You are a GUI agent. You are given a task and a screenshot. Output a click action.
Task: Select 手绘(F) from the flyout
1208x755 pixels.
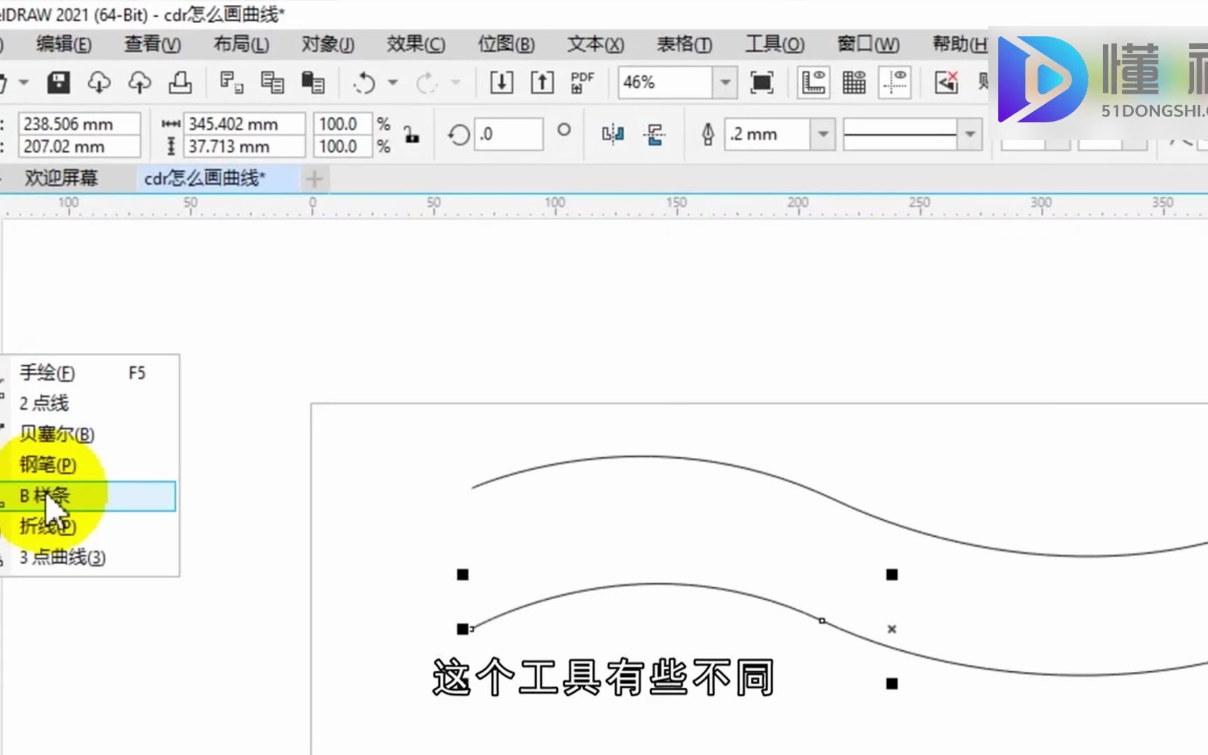pyautogui.click(x=91, y=373)
